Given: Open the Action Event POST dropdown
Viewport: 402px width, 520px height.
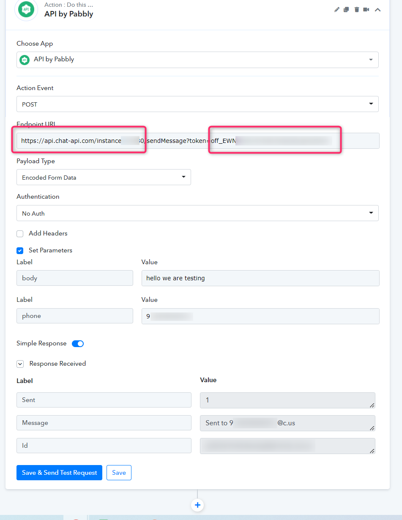Looking at the screenshot, I should click(197, 104).
